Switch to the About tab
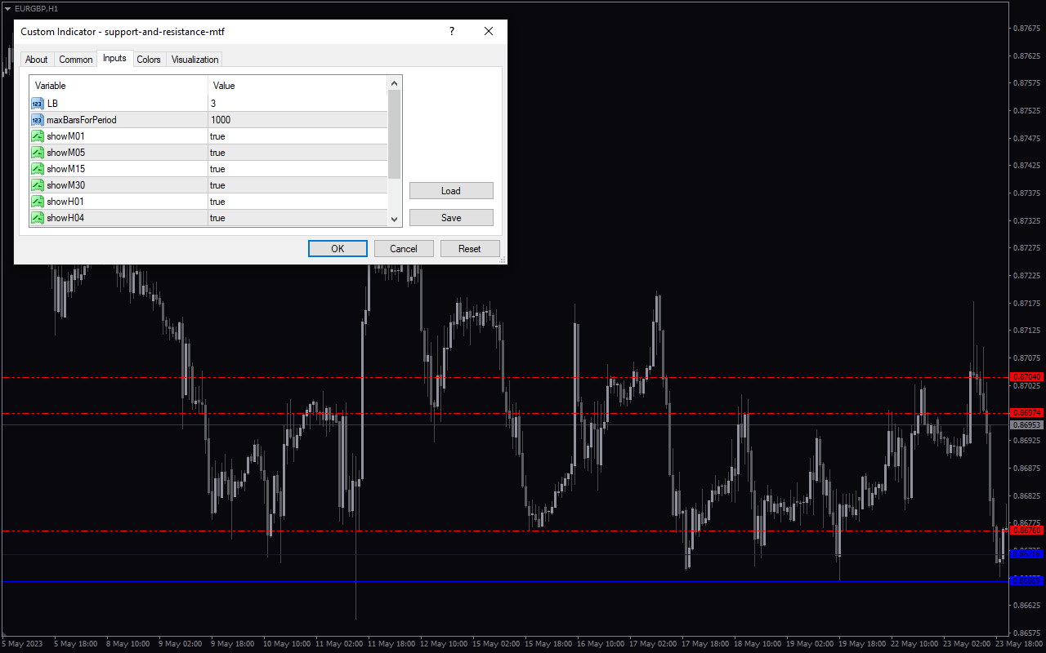Viewport: 1046px width, 653px height. tap(36, 60)
